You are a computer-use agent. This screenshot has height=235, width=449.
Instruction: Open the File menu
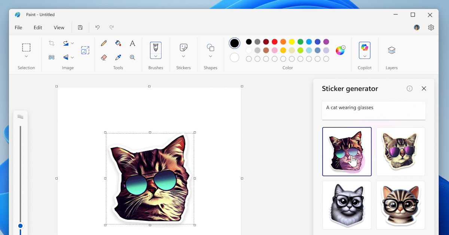(18, 28)
